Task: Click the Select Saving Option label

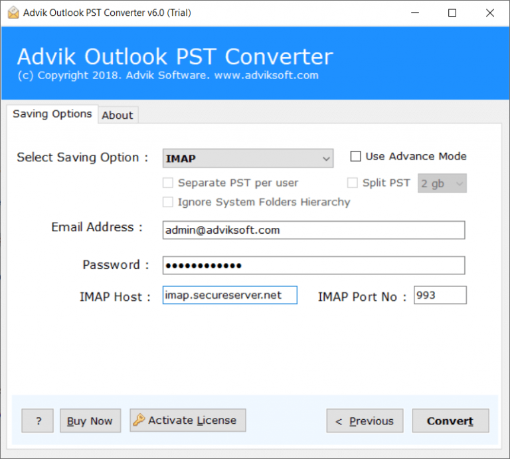Action: (x=82, y=157)
